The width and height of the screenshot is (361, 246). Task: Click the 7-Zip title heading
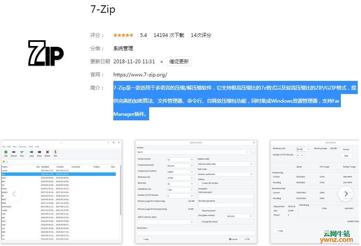click(103, 9)
